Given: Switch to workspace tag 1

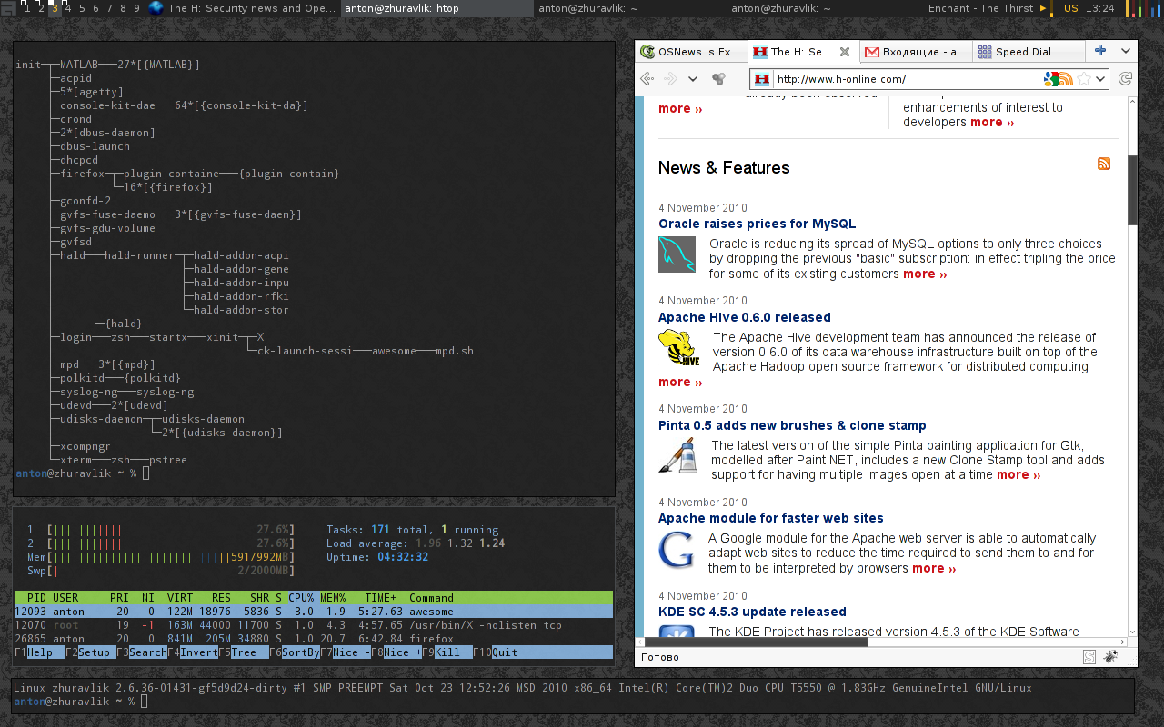Looking at the screenshot, I should [x=26, y=8].
